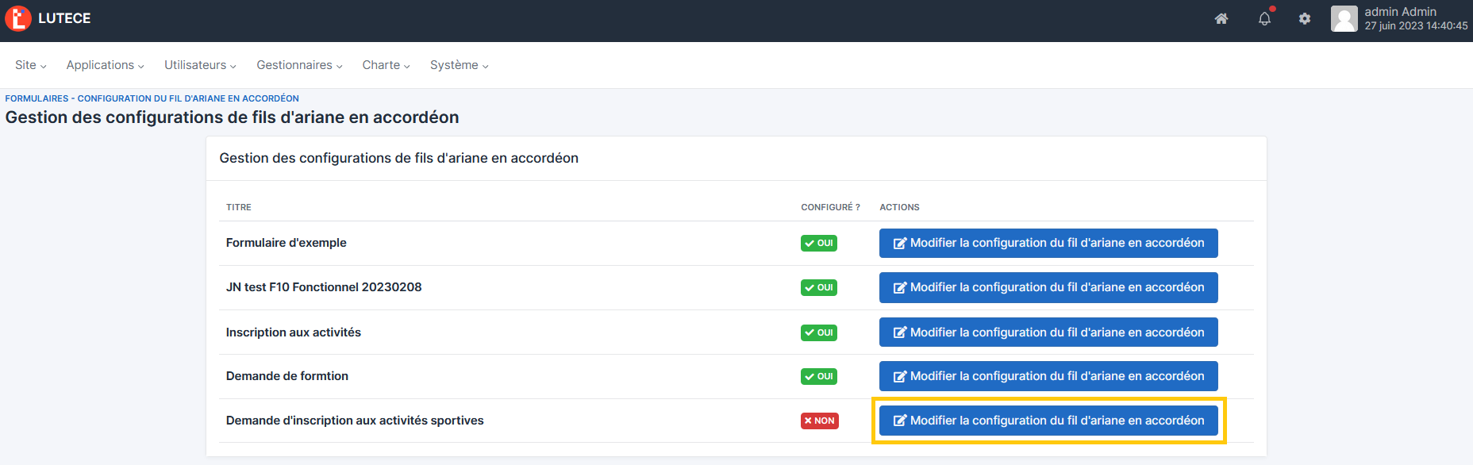Open the Charte menu

pos(386,65)
